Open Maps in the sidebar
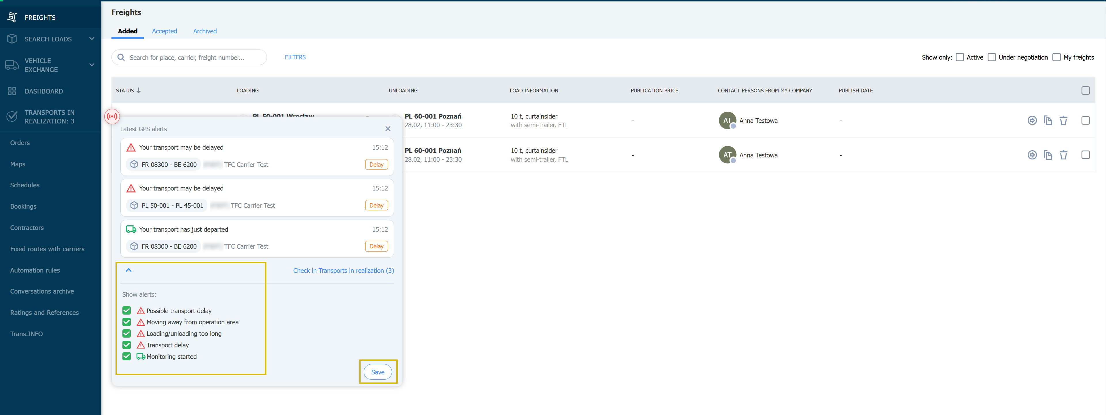Screen dimensions: 1106x415 click(18, 164)
